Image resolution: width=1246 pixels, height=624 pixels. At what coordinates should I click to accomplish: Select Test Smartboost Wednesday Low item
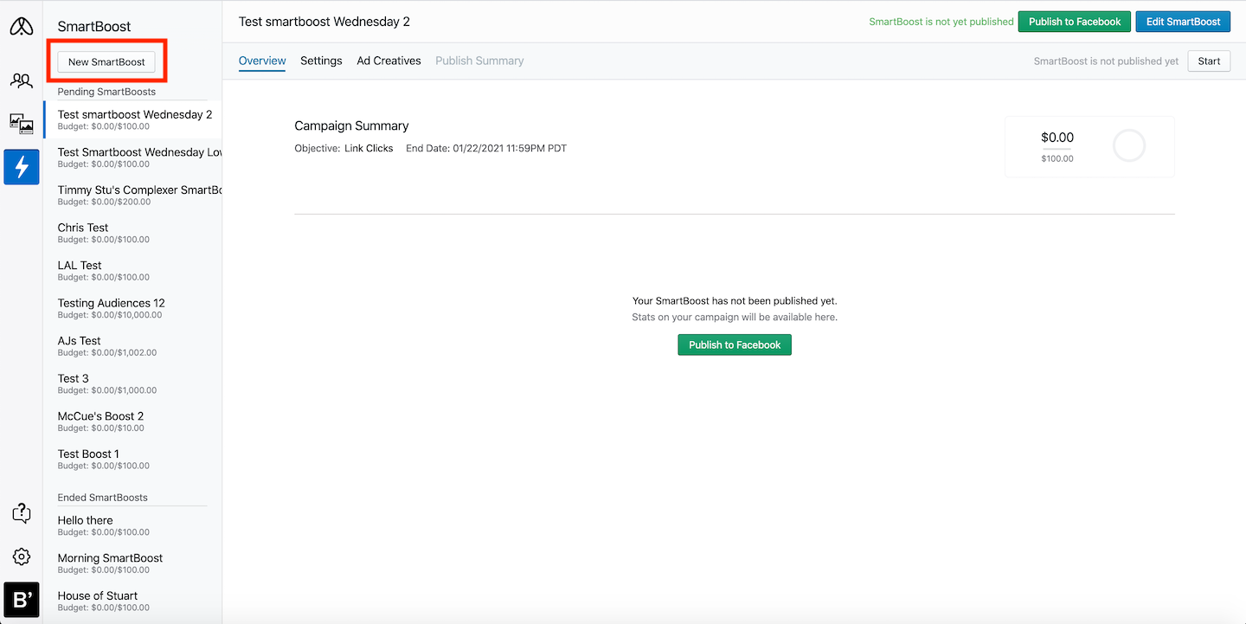[x=132, y=158]
